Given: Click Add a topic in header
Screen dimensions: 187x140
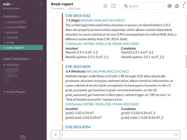Looking at the screenshot, I should (75, 8).
